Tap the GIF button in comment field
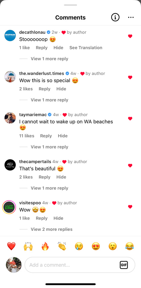Screen dimensions: 141x288 click(x=124, y=265)
